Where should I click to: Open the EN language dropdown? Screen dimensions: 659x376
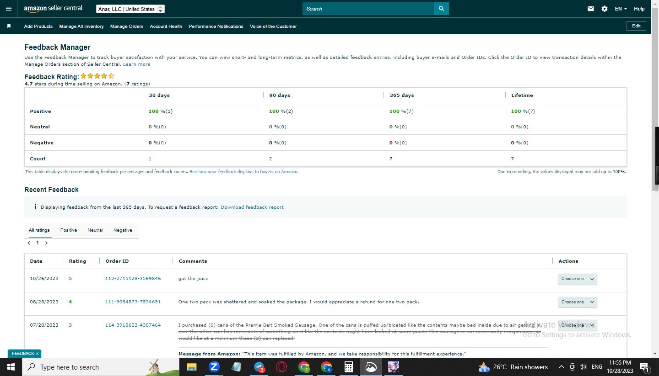621,9
